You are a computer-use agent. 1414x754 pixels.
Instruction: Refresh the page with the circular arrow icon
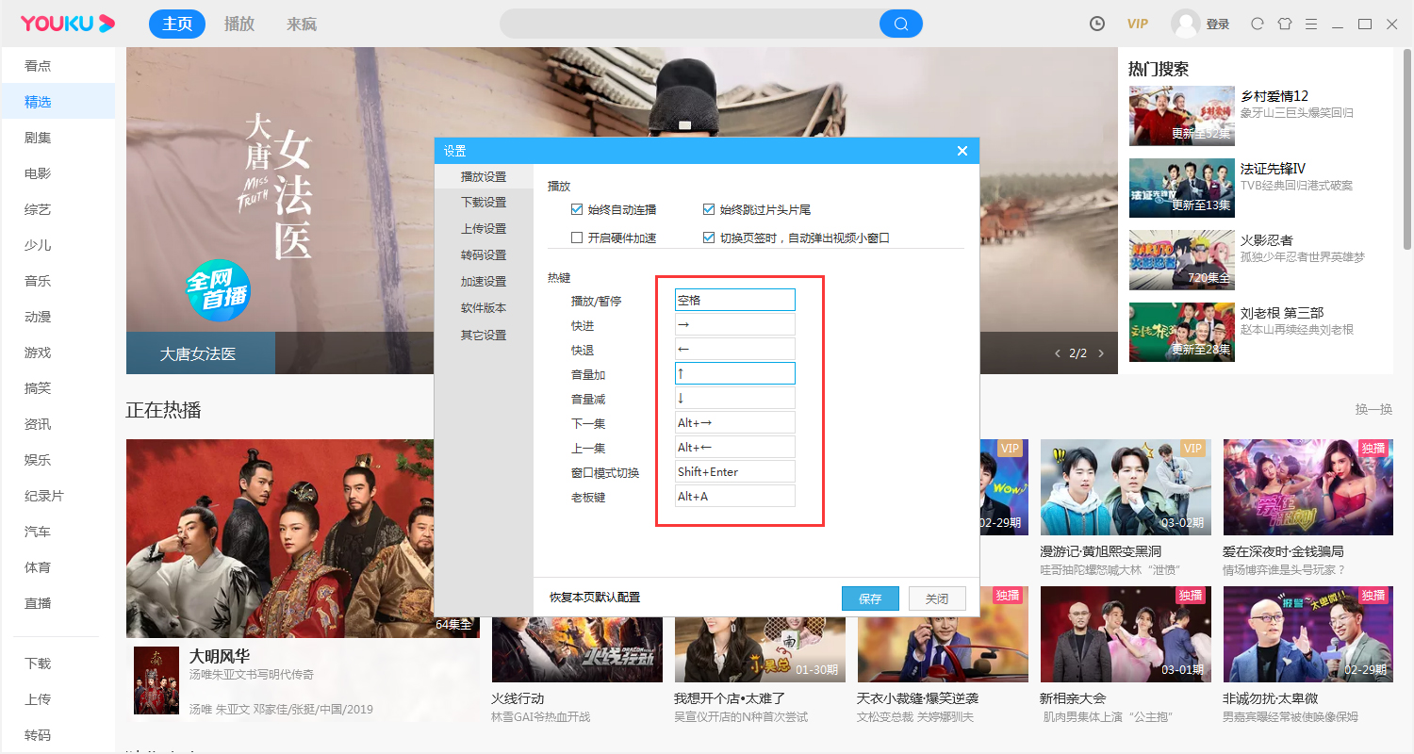click(1257, 23)
